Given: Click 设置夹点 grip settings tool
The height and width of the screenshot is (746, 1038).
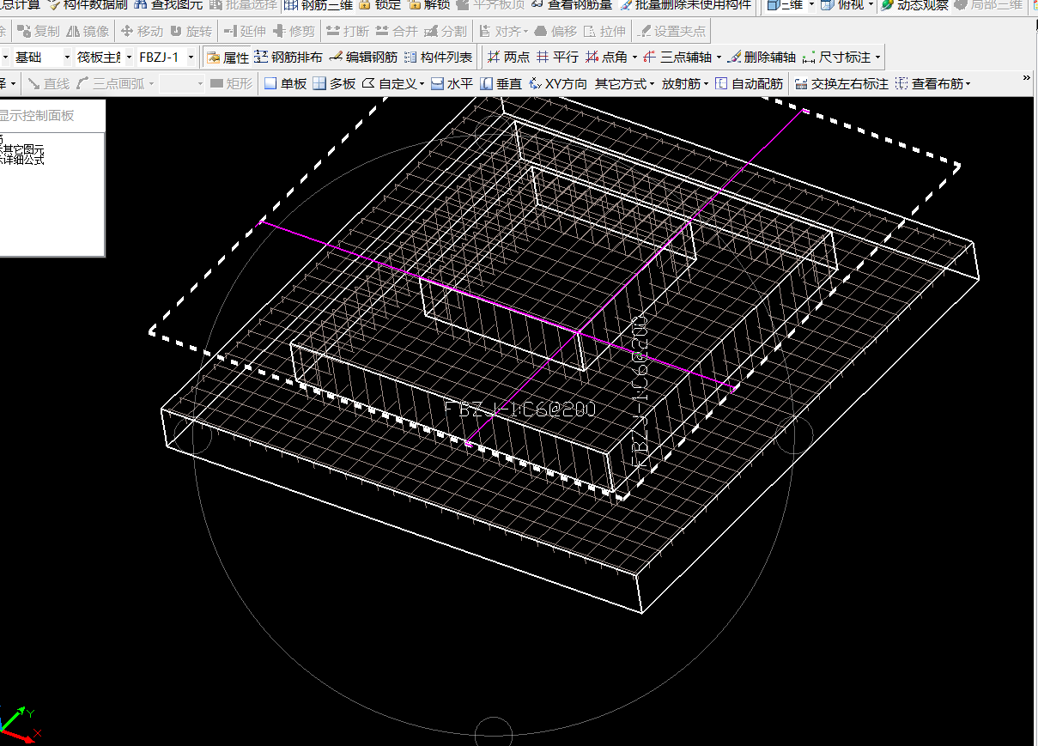Looking at the screenshot, I should tap(671, 32).
